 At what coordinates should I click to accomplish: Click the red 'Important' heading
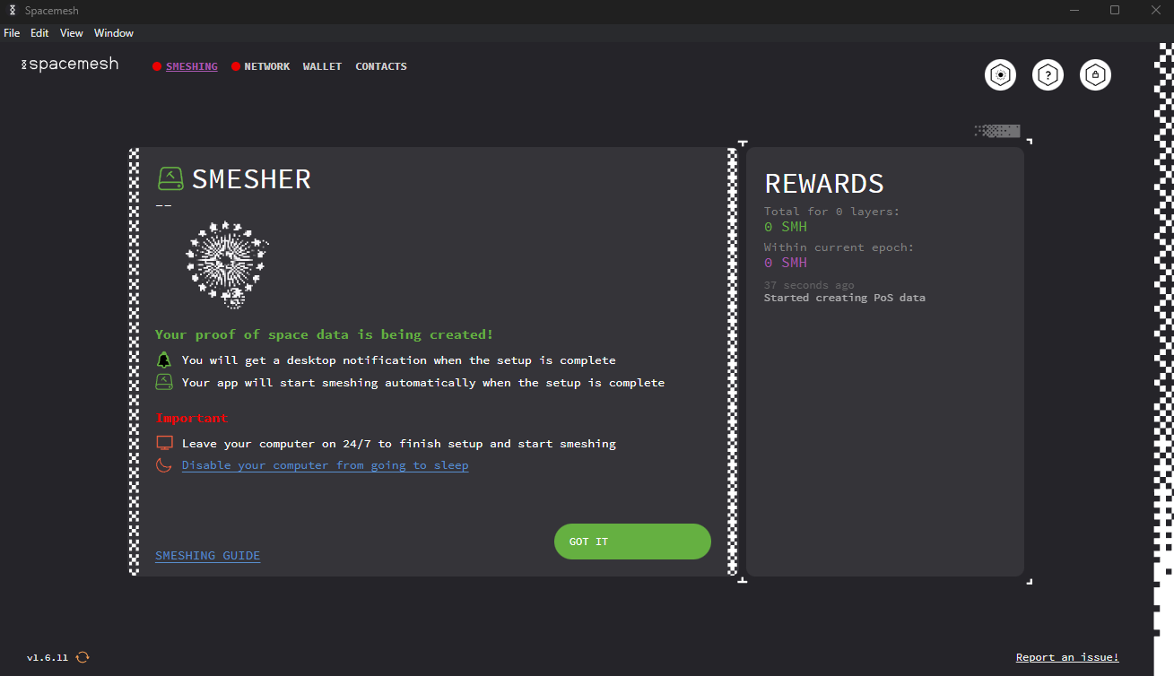tap(192, 418)
